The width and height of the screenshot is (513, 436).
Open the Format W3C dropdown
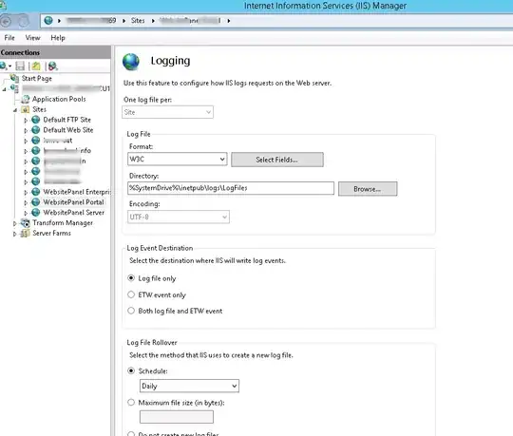tap(177, 160)
